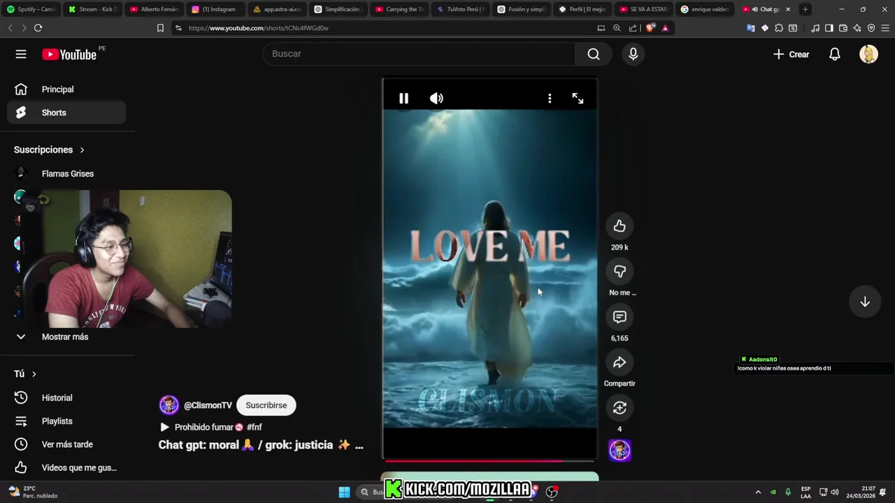The height and width of the screenshot is (503, 895).
Task: Open YouTube notifications bell
Action: pyautogui.click(x=835, y=54)
